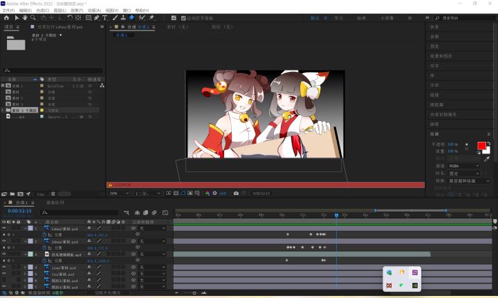Viewport: 498px width, 298px height.
Task: Click the timeline current time 0:00:52:15 field
Action: [20, 211]
